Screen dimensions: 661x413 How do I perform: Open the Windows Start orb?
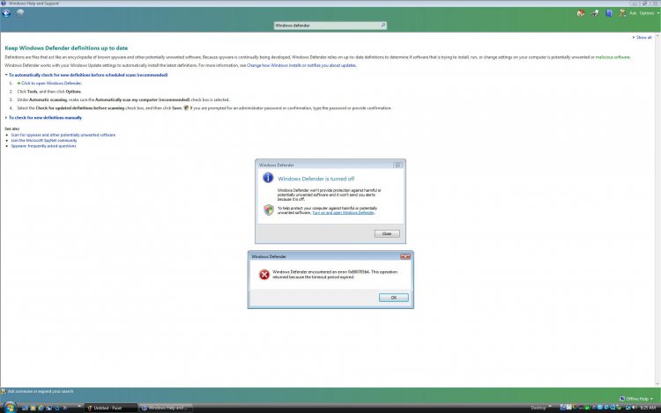10,407
